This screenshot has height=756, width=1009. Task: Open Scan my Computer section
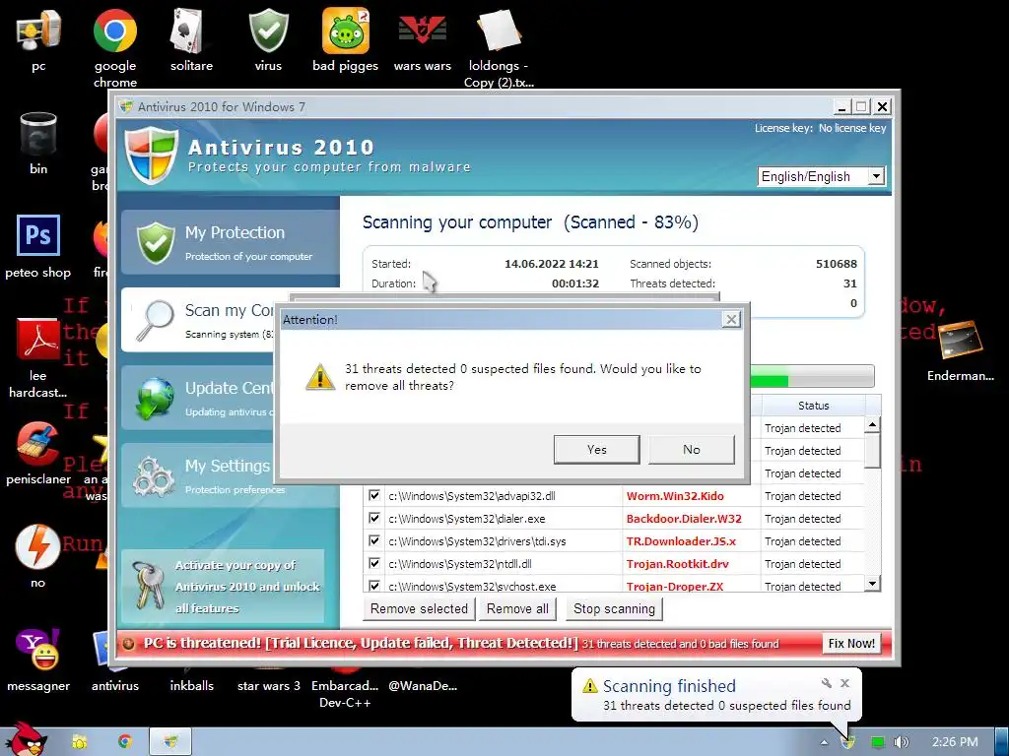click(198, 320)
